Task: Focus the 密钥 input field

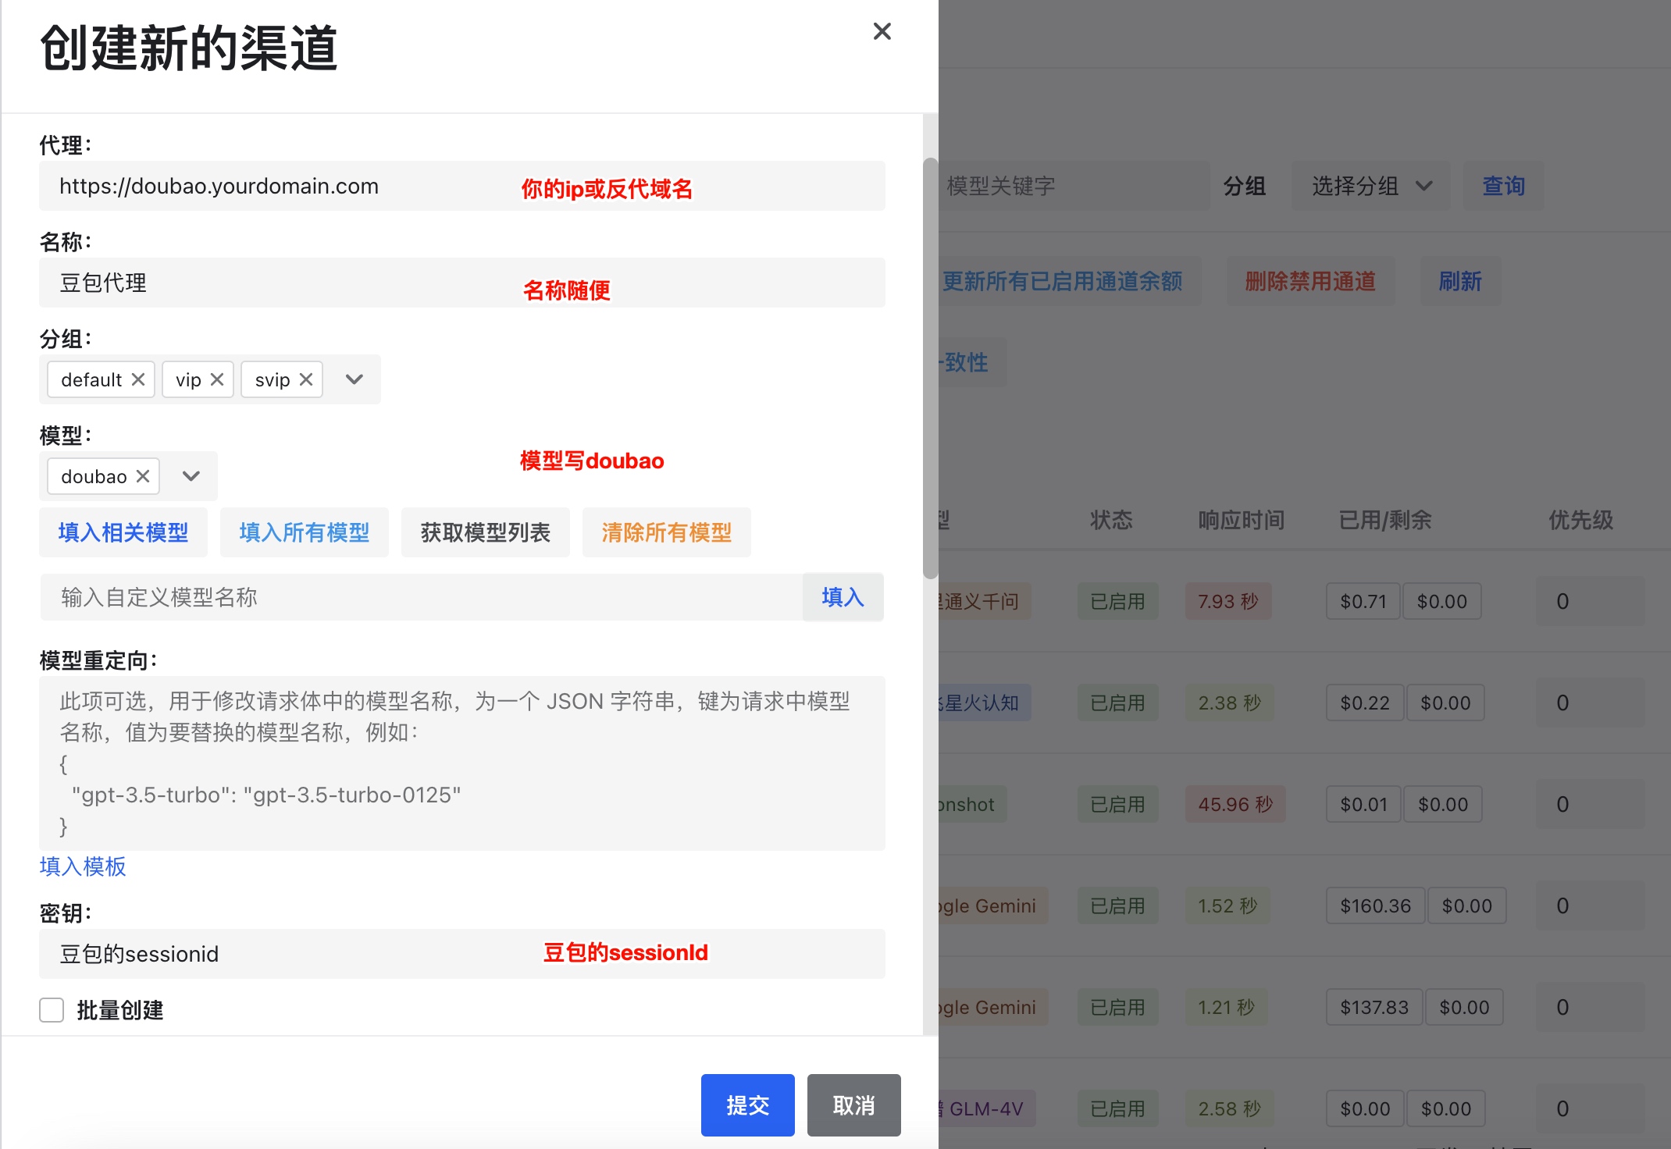Action: pyautogui.click(x=462, y=954)
